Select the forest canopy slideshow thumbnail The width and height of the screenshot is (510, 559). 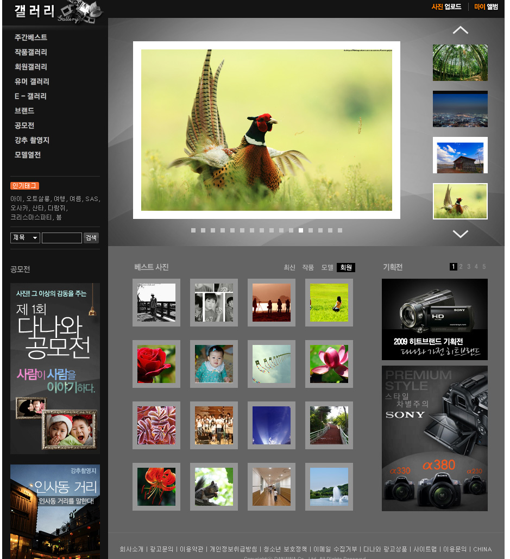tap(460, 63)
